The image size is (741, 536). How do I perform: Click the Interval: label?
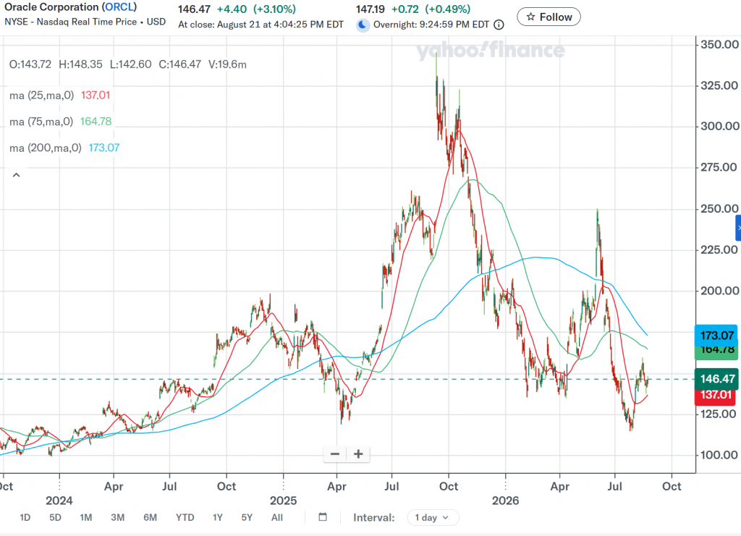pos(374,518)
